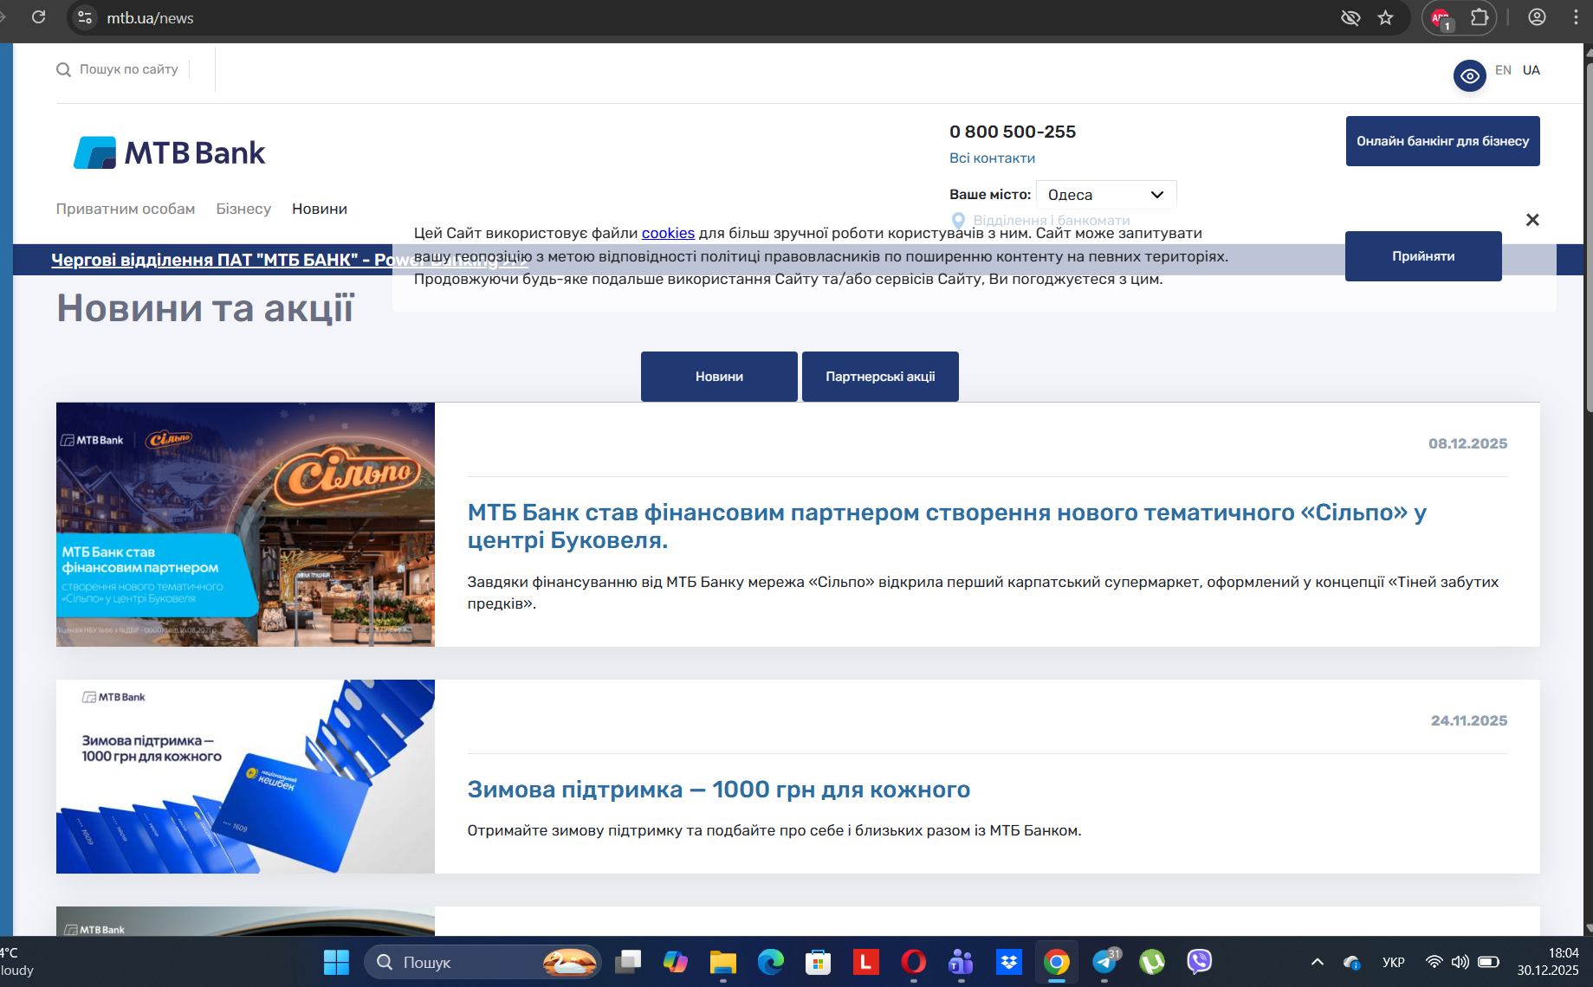Click the phone number 0 800 500-255
The height and width of the screenshot is (987, 1593).
point(1013,132)
